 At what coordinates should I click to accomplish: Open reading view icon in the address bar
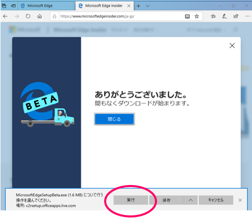pyautogui.click(x=187, y=16)
